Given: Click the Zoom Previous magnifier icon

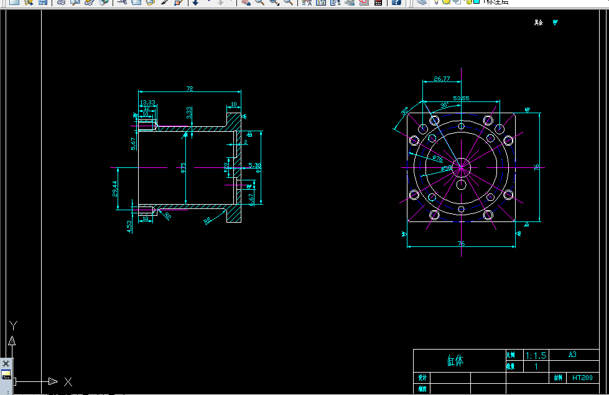Looking at the screenshot, I should [x=288, y=2].
